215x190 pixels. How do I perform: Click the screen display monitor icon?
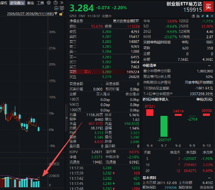[62, 8]
